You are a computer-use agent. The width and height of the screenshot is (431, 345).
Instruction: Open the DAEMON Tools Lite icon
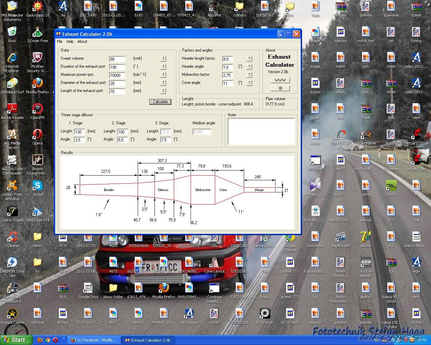coord(12,263)
